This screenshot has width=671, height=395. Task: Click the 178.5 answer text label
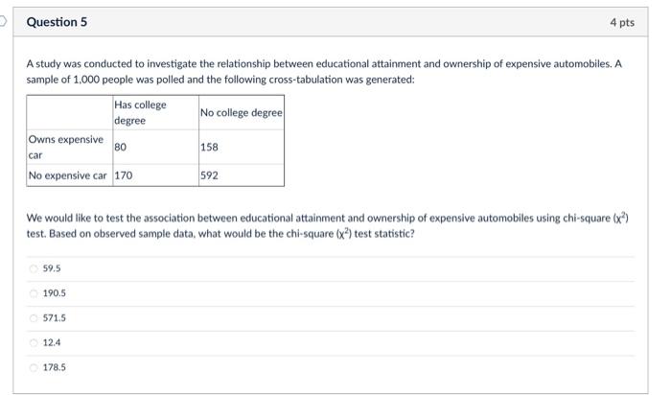click(55, 367)
